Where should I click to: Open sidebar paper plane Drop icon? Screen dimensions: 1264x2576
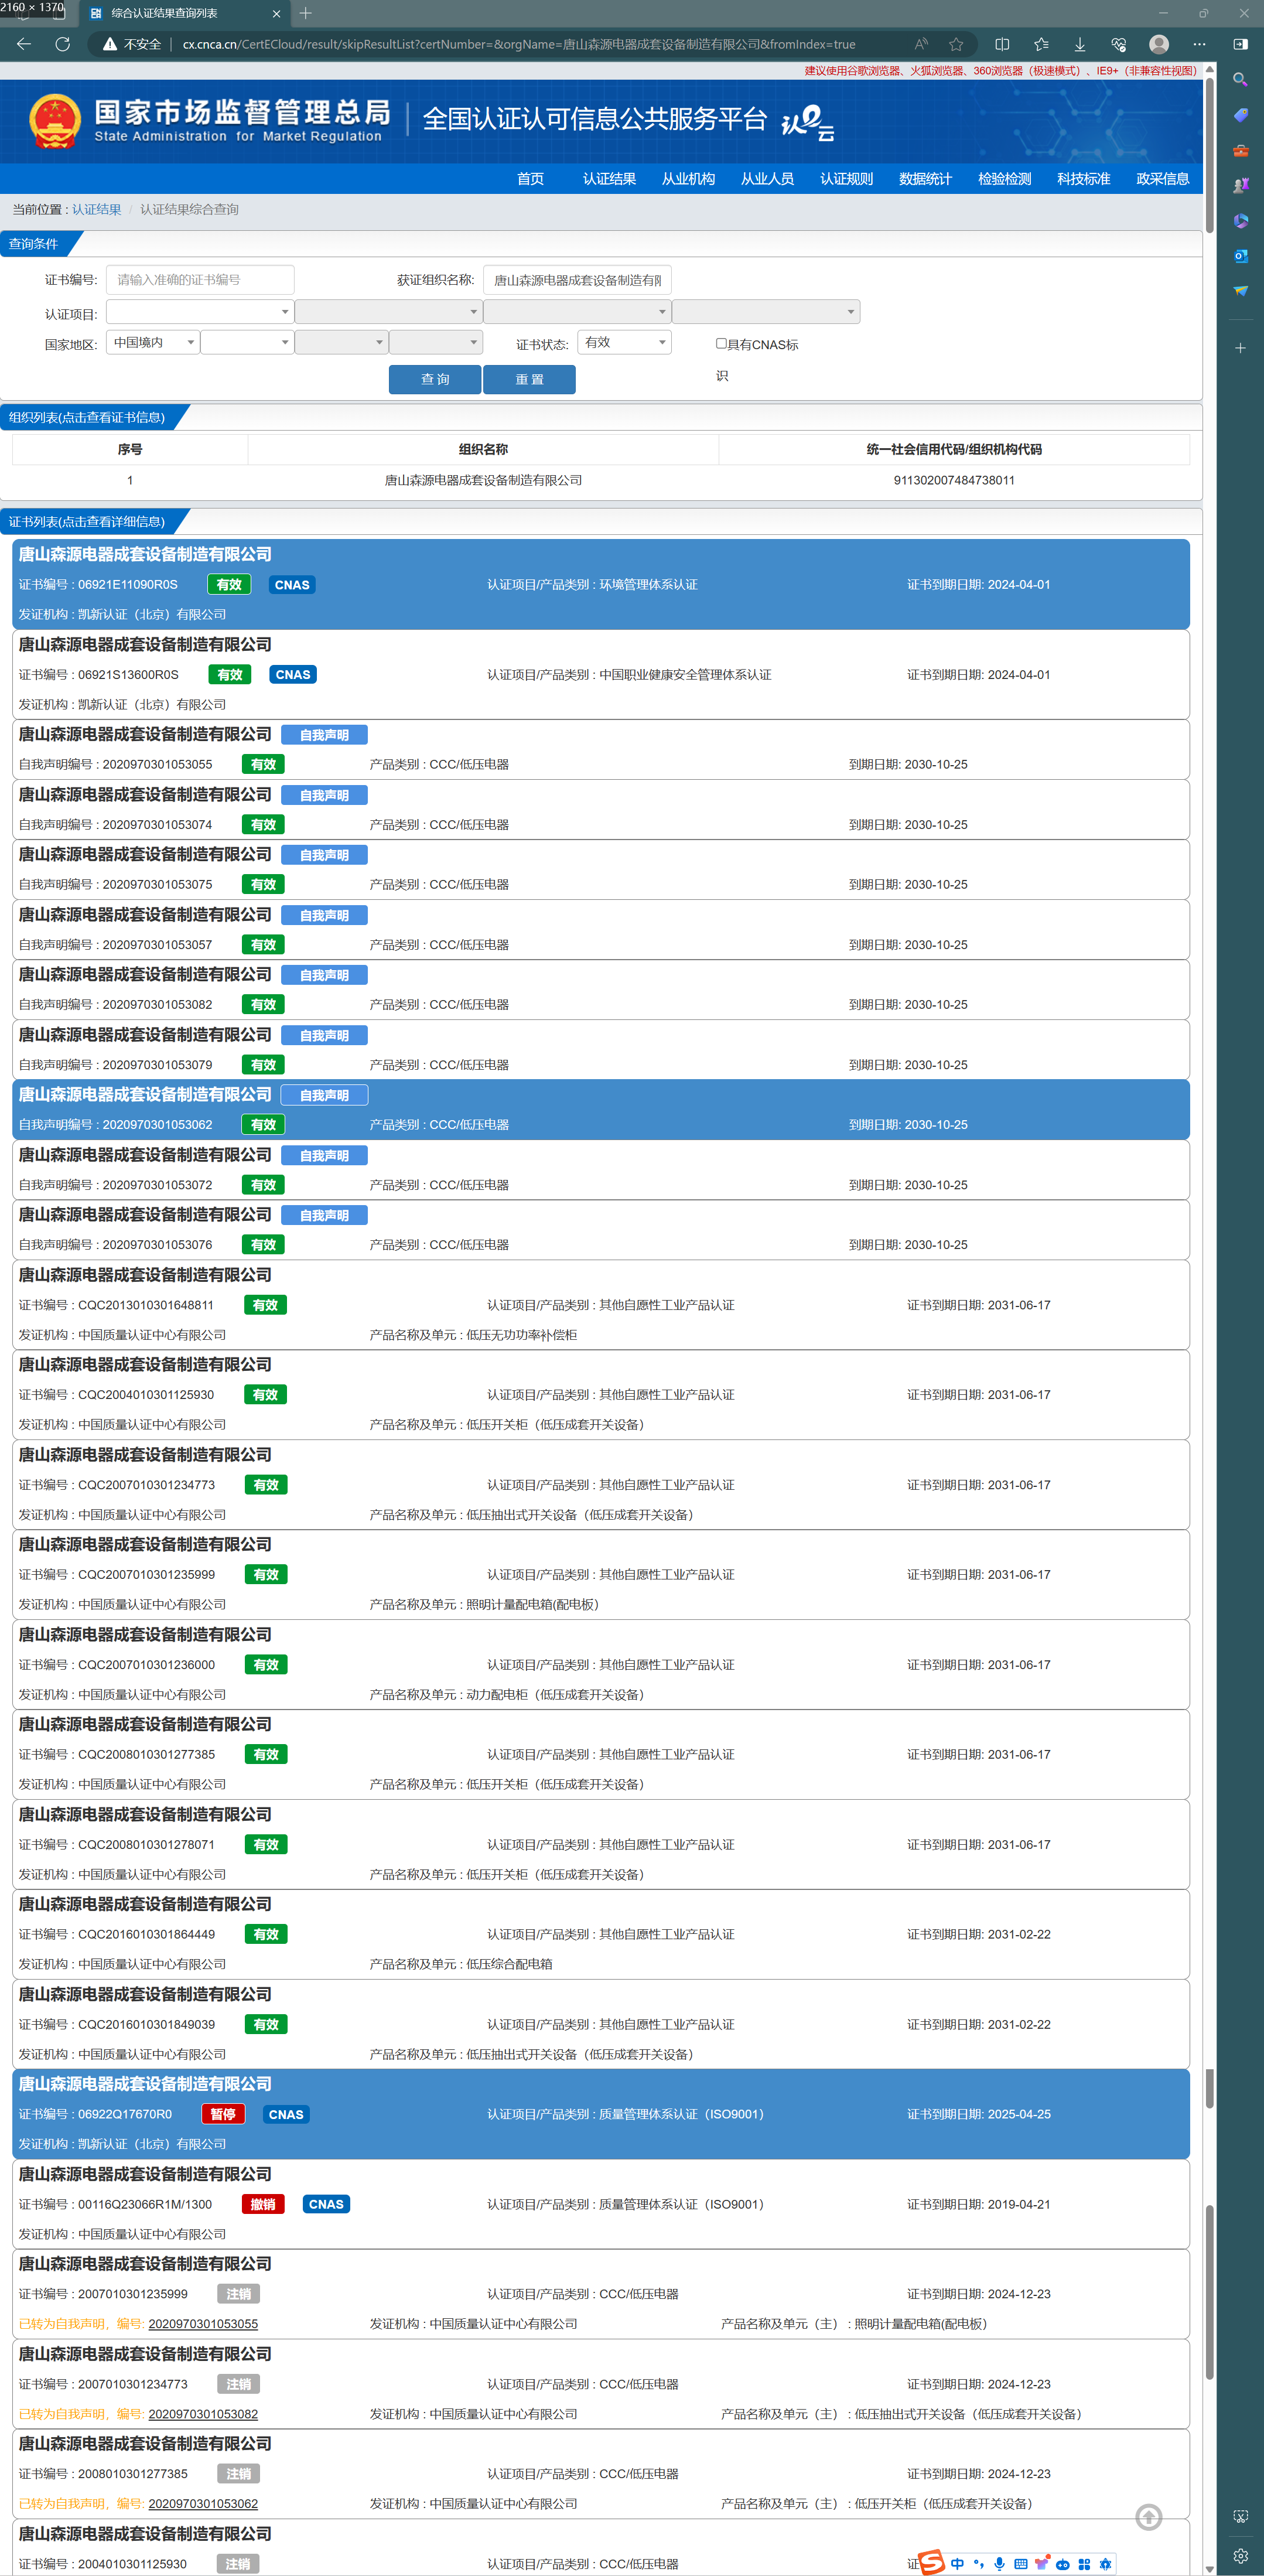point(1240,291)
